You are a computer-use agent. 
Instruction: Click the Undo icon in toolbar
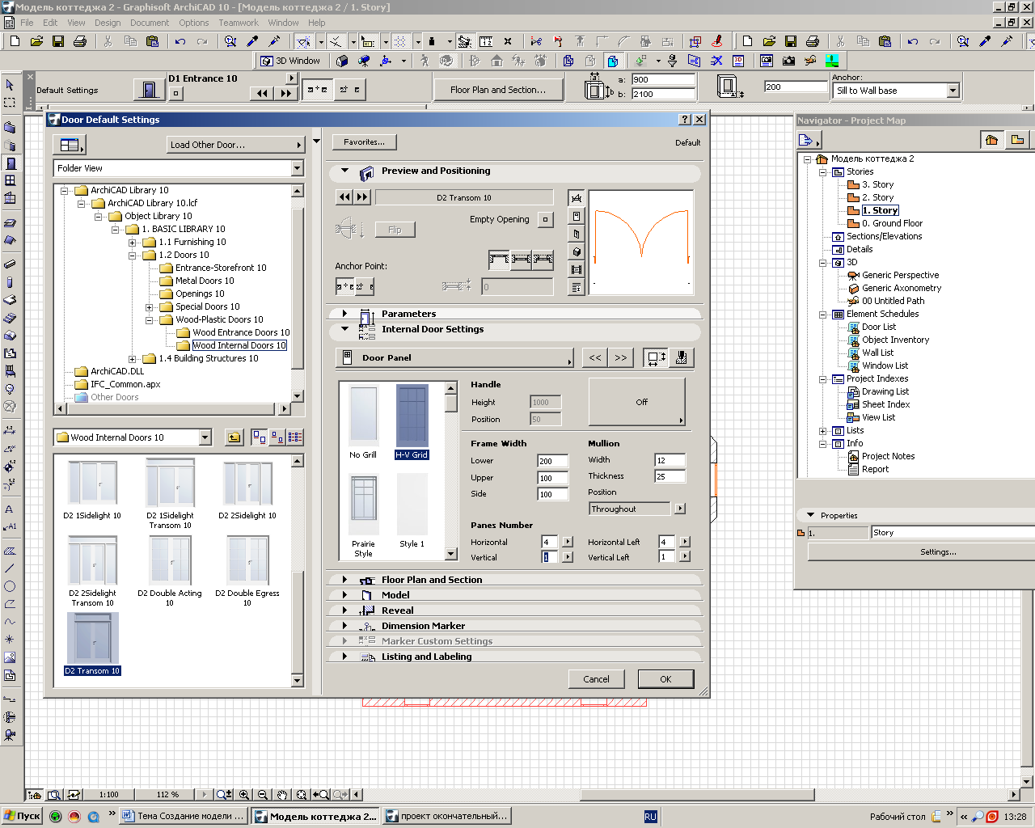(x=180, y=41)
